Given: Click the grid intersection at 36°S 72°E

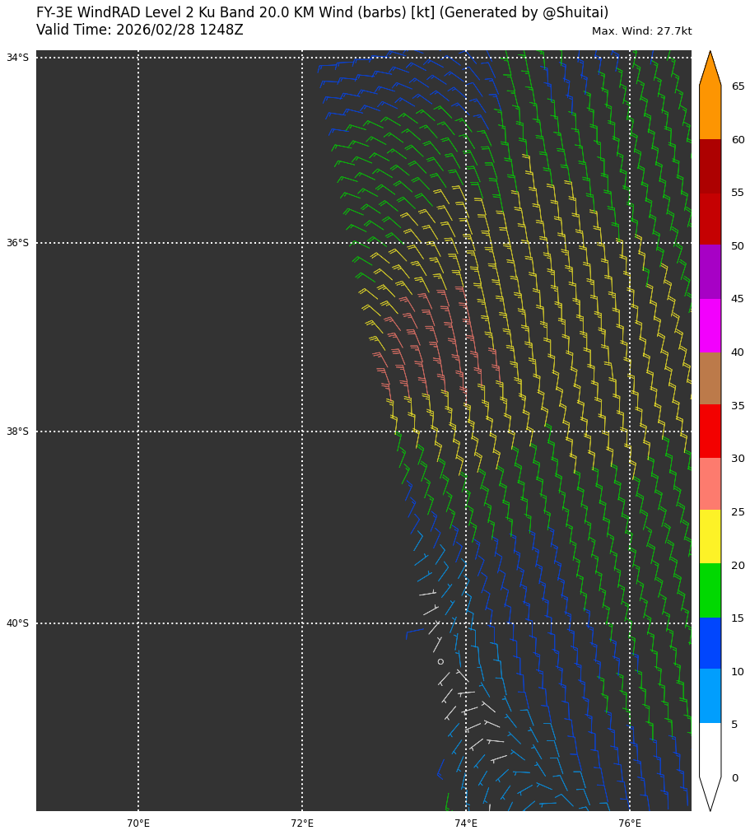Looking at the screenshot, I should point(302,243).
